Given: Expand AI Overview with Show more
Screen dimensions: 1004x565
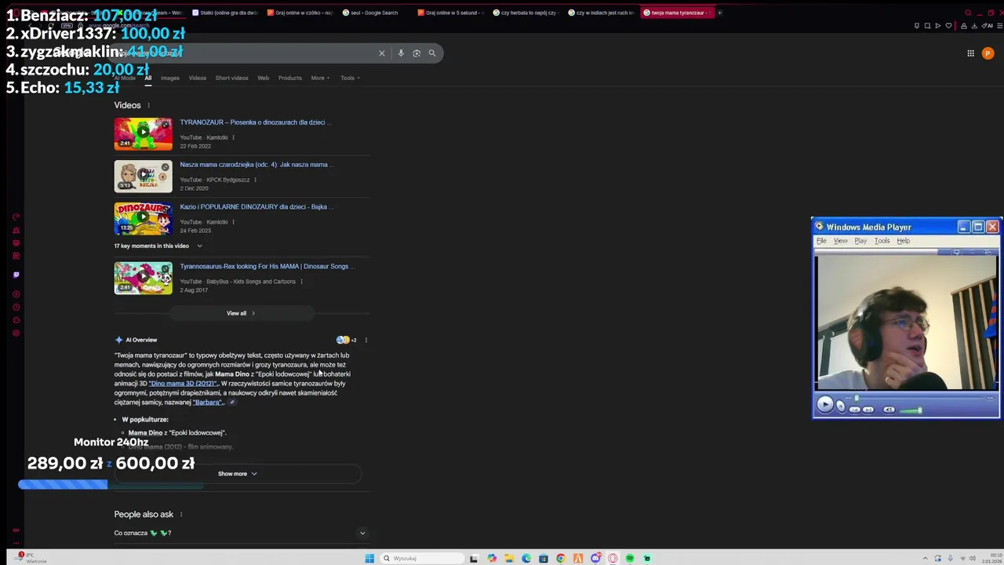Looking at the screenshot, I should coord(237,474).
